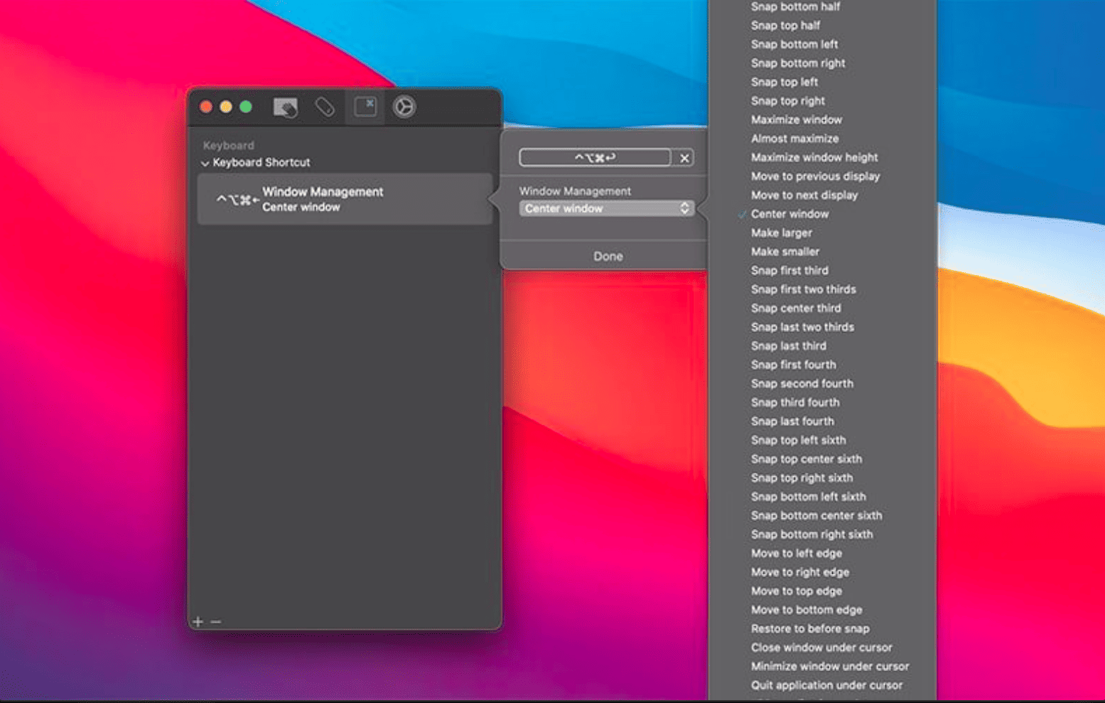Viewport: 1105px width, 703px height.
Task: Open the Center window action dropdown
Action: point(606,208)
